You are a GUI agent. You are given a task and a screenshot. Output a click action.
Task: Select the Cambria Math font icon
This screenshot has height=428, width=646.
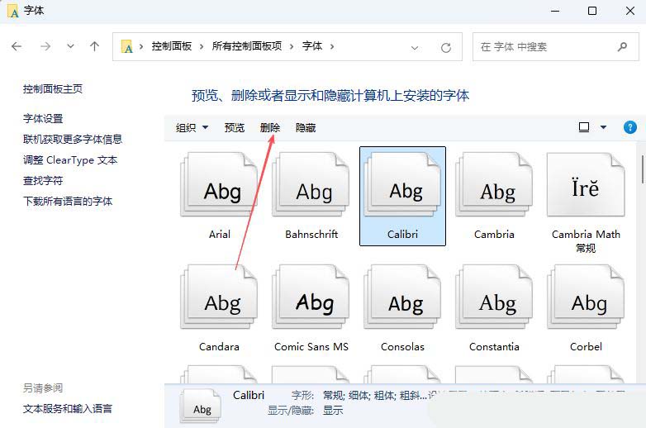coord(586,184)
